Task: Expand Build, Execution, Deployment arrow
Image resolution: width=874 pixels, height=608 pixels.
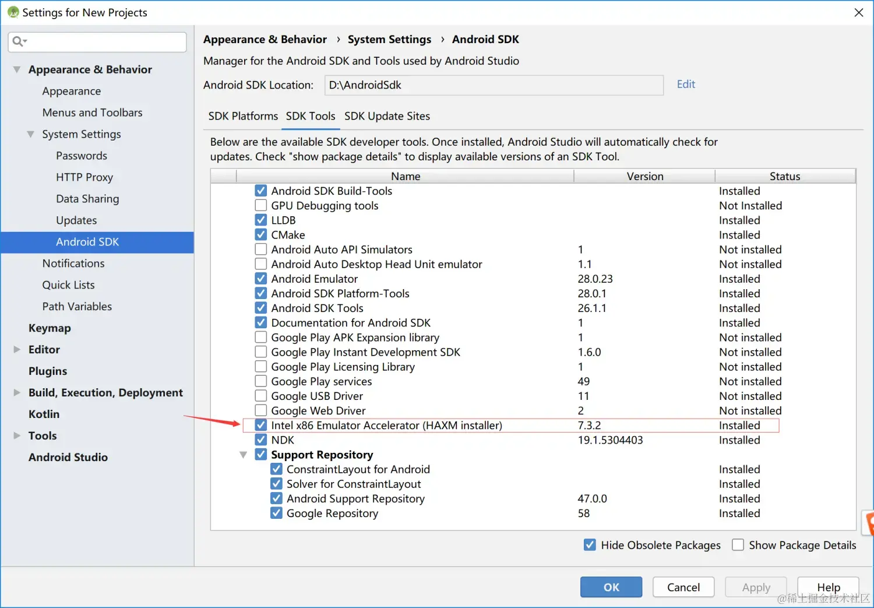Action: tap(17, 392)
